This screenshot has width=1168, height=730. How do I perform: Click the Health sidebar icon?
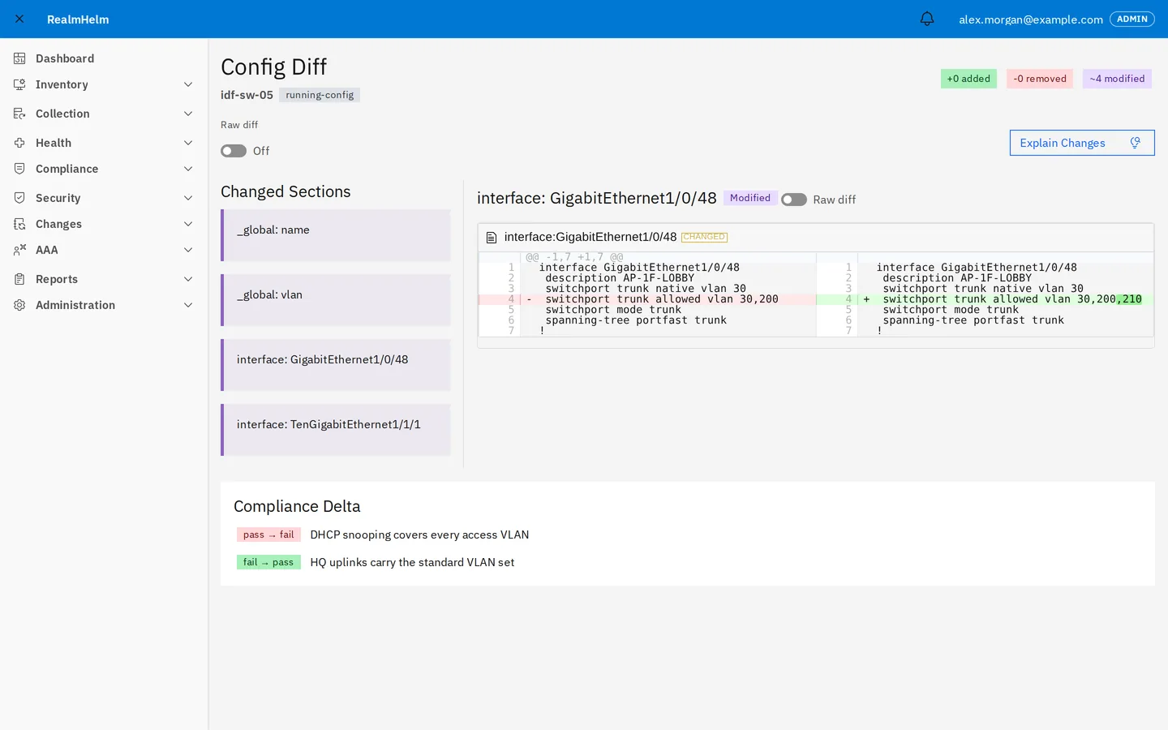(19, 143)
